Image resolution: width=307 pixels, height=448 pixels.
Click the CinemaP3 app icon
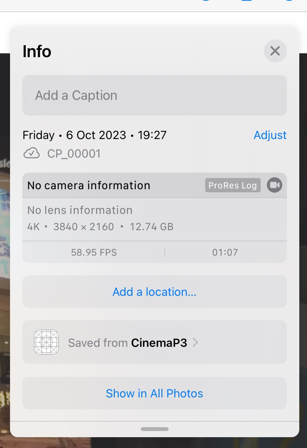[46, 342]
